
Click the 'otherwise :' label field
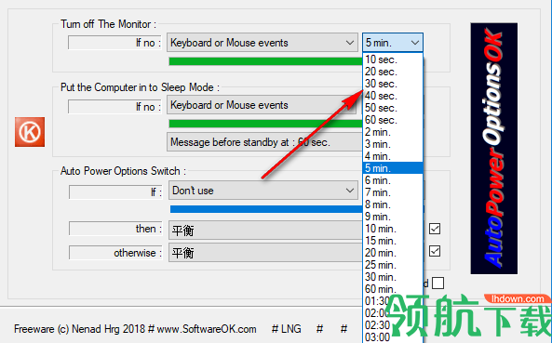click(115, 253)
